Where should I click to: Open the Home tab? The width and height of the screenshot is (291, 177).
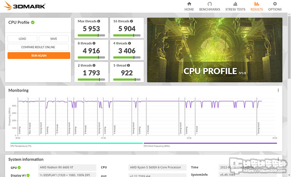189,6
